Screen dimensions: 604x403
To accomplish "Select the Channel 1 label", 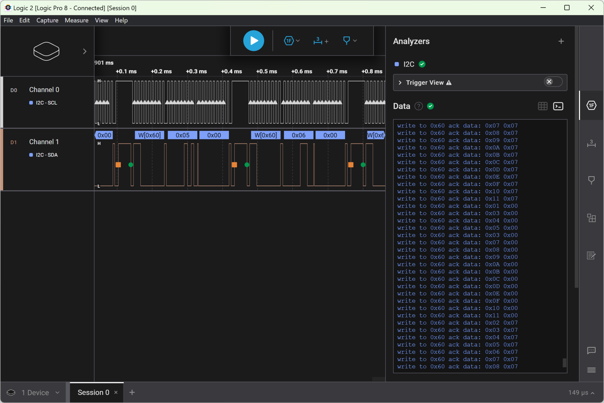I will pyautogui.click(x=44, y=142).
